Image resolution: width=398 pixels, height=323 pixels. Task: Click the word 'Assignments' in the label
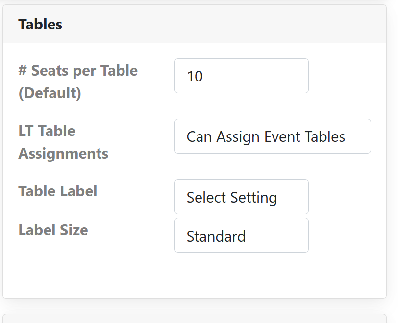(63, 153)
